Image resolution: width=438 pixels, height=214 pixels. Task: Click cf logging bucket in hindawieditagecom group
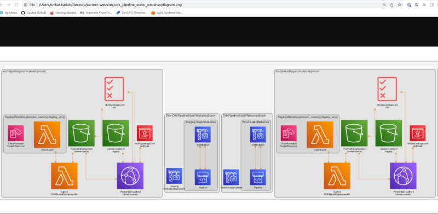[389, 133]
